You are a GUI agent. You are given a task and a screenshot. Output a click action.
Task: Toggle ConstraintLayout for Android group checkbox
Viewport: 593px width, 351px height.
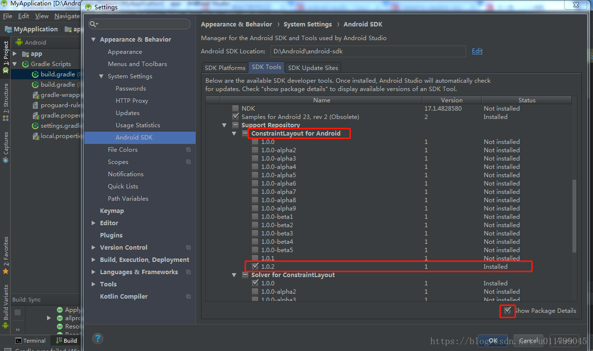[246, 134]
